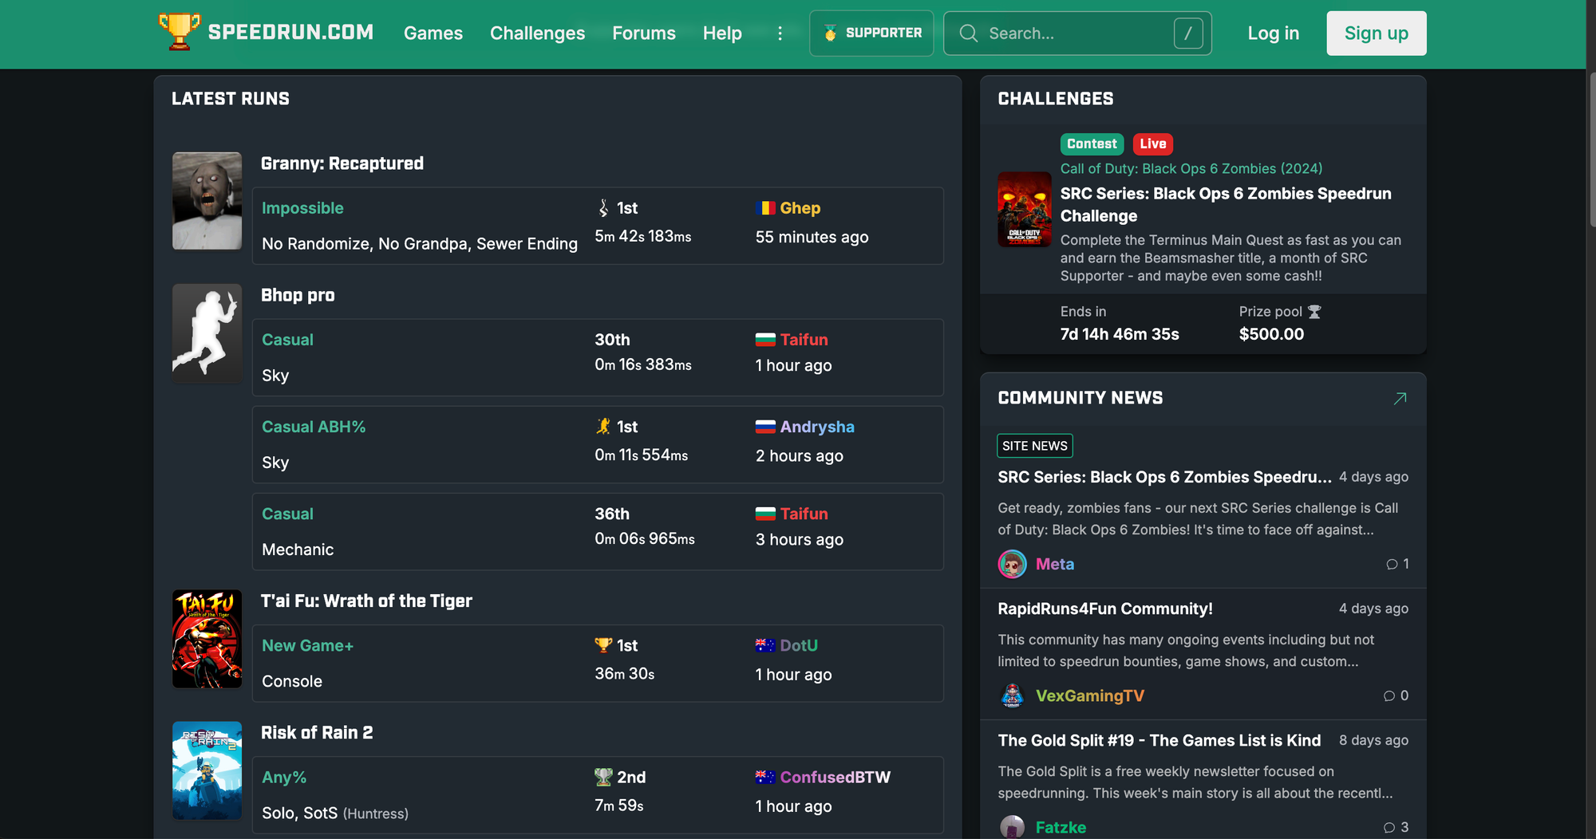Click the page vertical scrollbar
Viewport: 1596px width, 839px height.
click(1591, 148)
